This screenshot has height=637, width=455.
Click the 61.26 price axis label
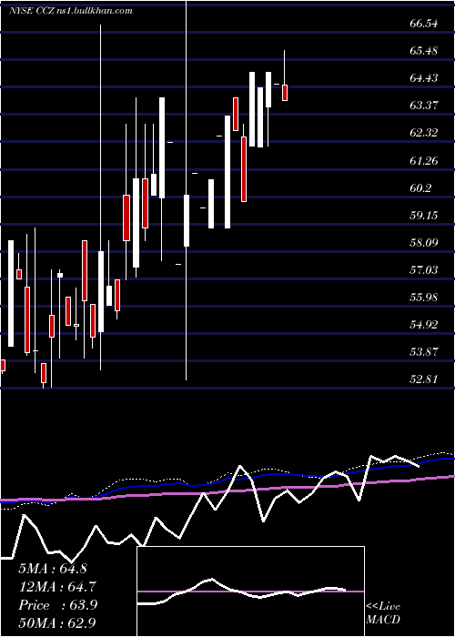424,161
